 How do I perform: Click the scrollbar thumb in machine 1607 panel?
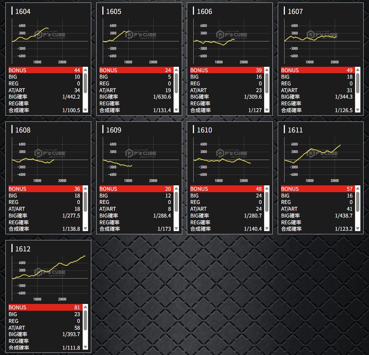tap(358, 83)
